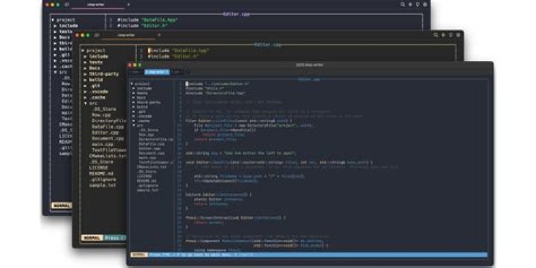Click lightbulb icon in middle window toolbar
The image size is (536, 268).
[450, 35]
